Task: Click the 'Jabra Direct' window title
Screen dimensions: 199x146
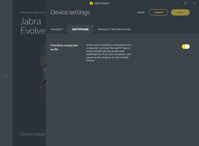Action: pyautogui.click(x=102, y=3)
